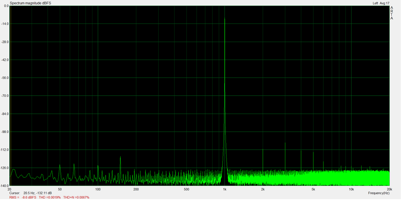Click the "RMS = -8.6 dBFS" readout
This screenshot has height=202, width=401.
[x=23, y=198]
